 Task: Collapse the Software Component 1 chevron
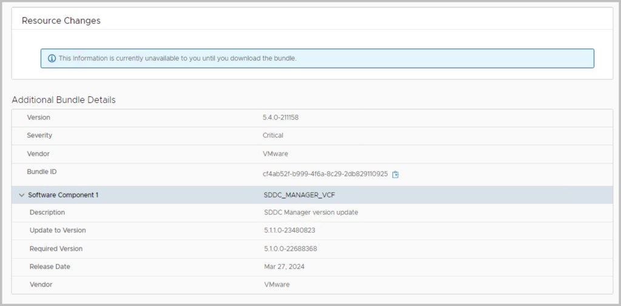click(22, 195)
